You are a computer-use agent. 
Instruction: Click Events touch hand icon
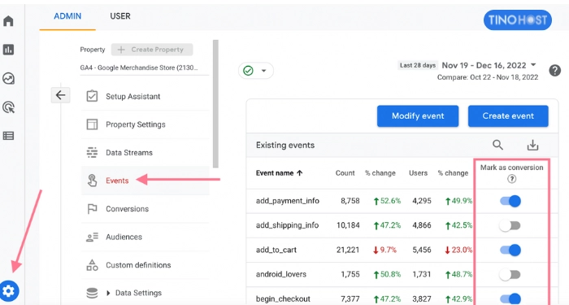pyautogui.click(x=92, y=181)
